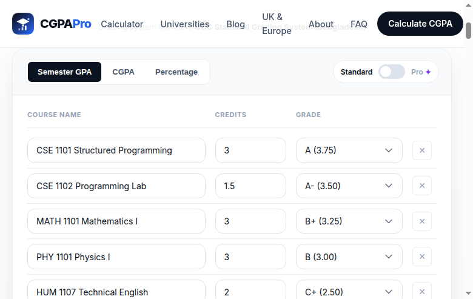Open grade dropdown showing A (3.75)
The image size is (473, 299).
coord(349,150)
